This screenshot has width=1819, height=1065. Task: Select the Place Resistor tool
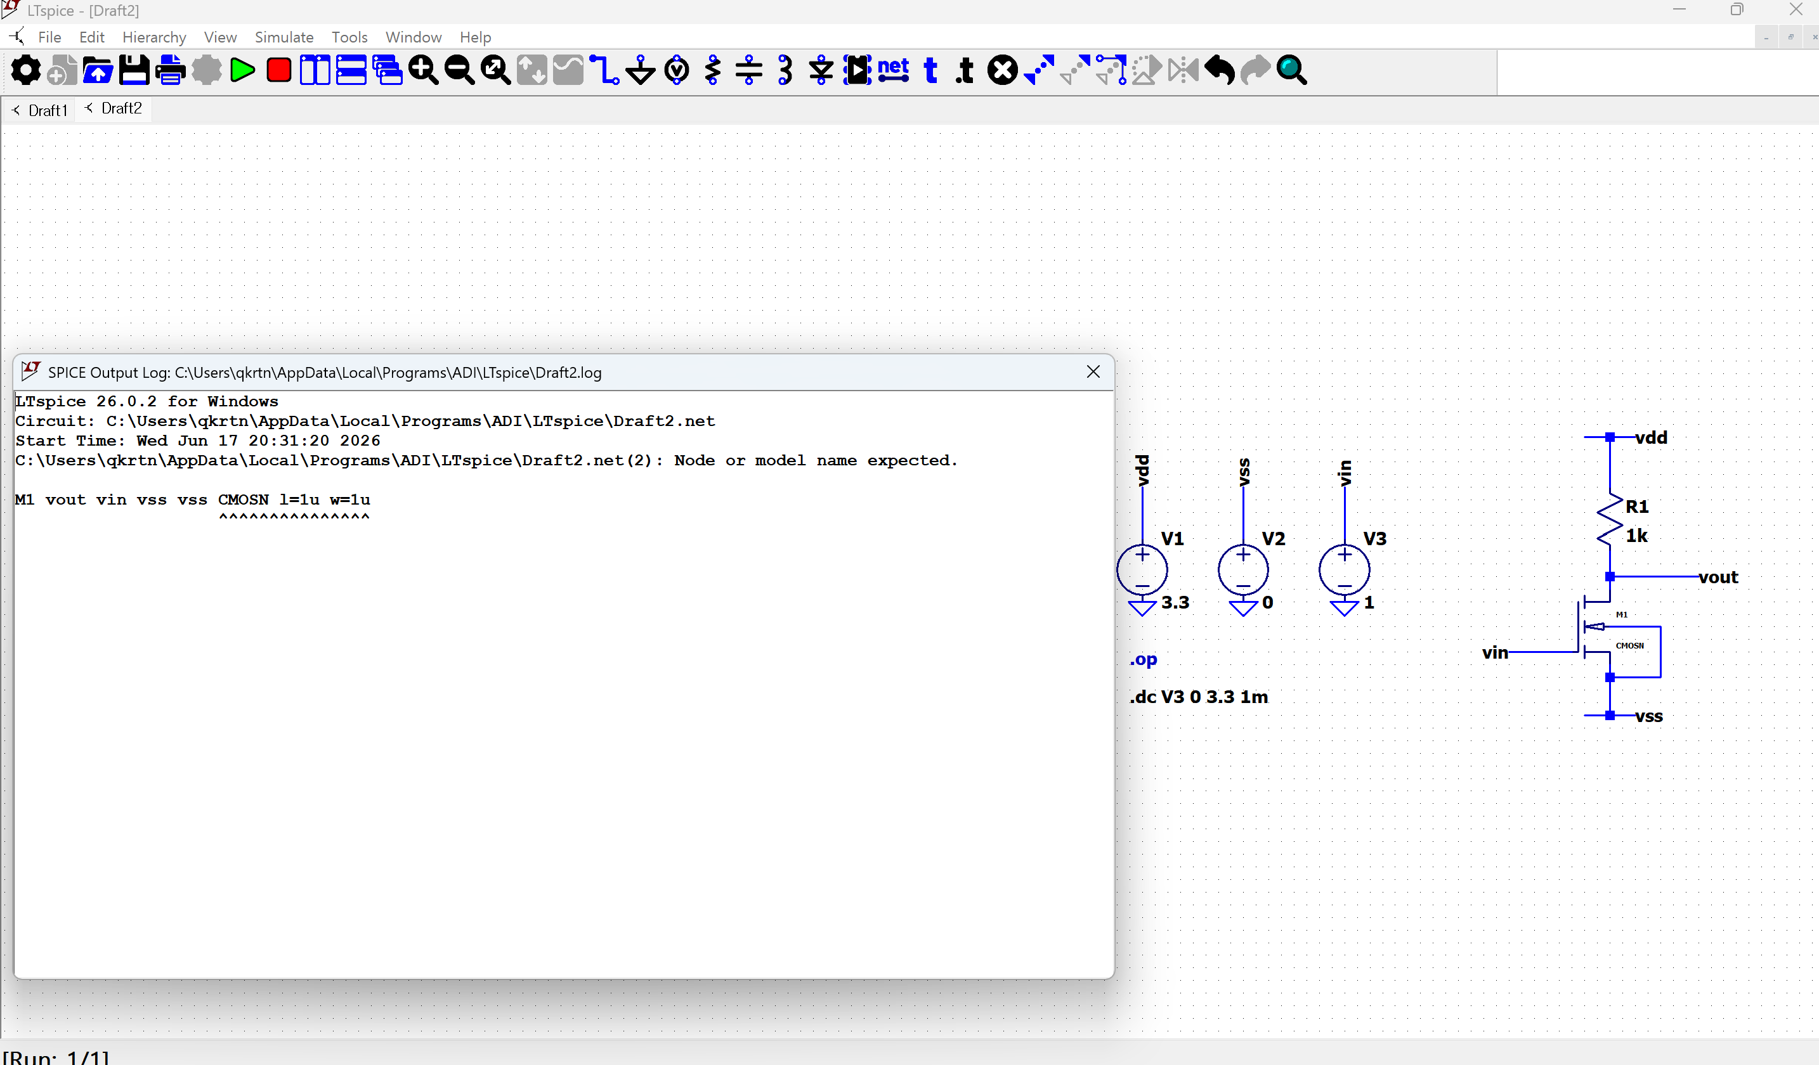(x=713, y=70)
